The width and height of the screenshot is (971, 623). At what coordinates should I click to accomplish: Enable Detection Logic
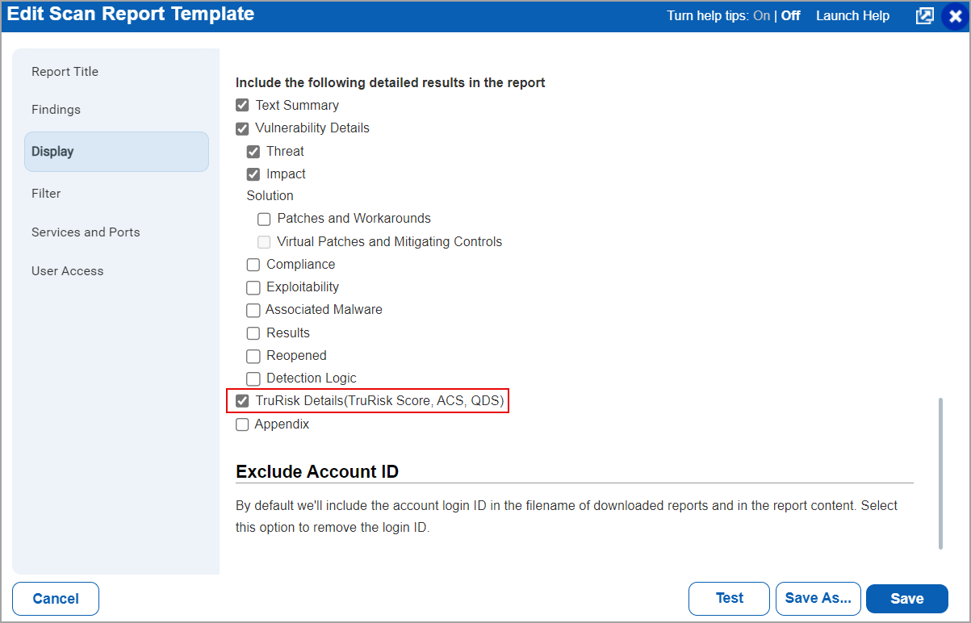point(253,378)
